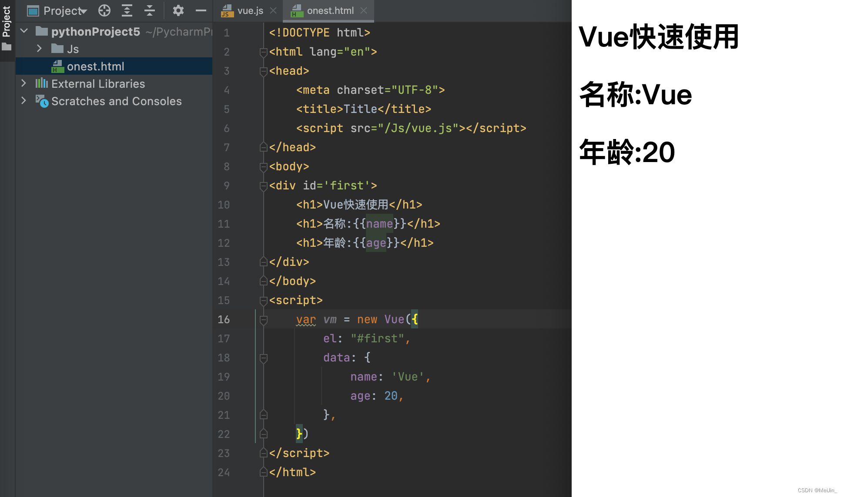844x497 pixels.
Task: Click fold marker at closing html line 24
Action: click(263, 472)
